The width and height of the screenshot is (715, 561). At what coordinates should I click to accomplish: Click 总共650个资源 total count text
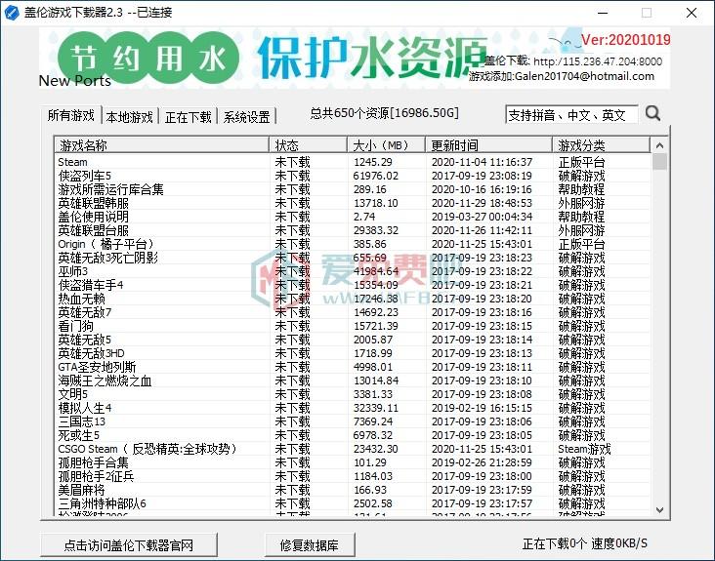point(385,113)
